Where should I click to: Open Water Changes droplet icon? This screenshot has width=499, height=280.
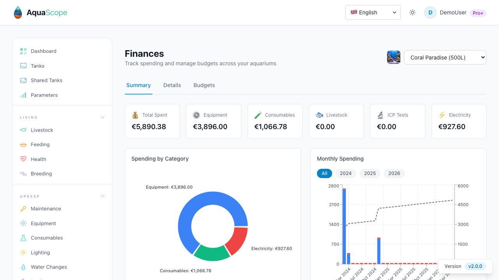(x=23, y=267)
